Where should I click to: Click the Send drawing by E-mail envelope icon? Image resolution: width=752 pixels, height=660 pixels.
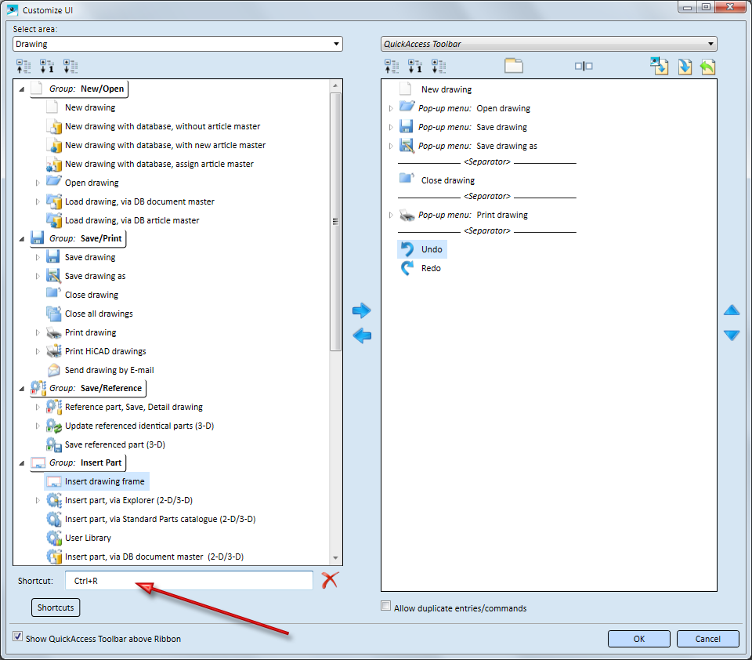click(54, 370)
